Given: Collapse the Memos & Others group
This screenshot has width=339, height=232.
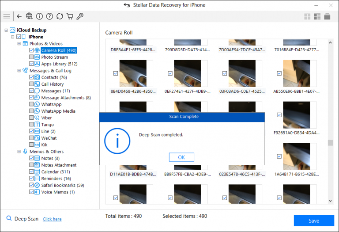Looking at the screenshot, I should tap(19, 152).
